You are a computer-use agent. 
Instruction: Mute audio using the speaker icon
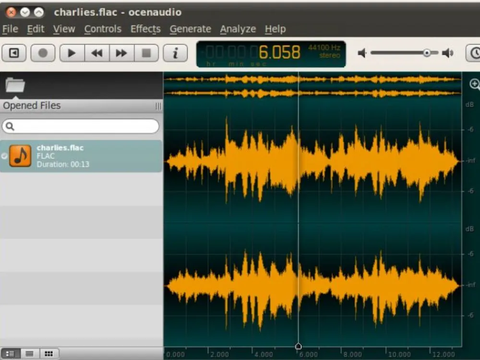(362, 53)
